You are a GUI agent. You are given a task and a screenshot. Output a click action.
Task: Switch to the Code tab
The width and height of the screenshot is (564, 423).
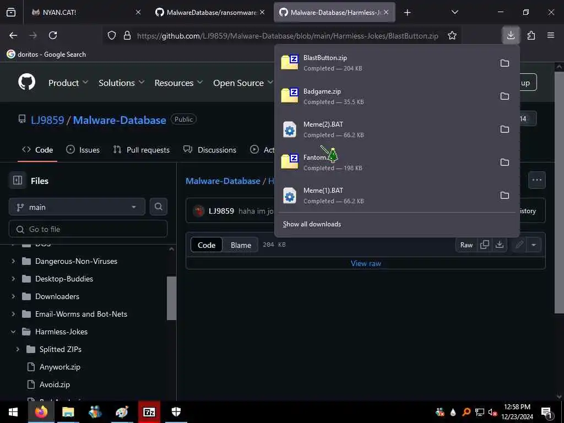pyautogui.click(x=37, y=150)
